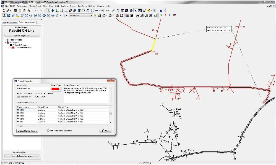The width and height of the screenshot is (276, 165).
Task: Click the document with red X icon
Action: [117, 15]
